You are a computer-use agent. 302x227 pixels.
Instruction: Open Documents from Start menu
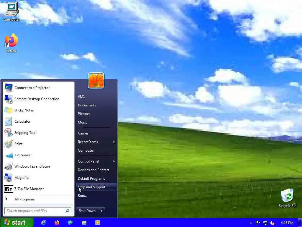(96, 105)
